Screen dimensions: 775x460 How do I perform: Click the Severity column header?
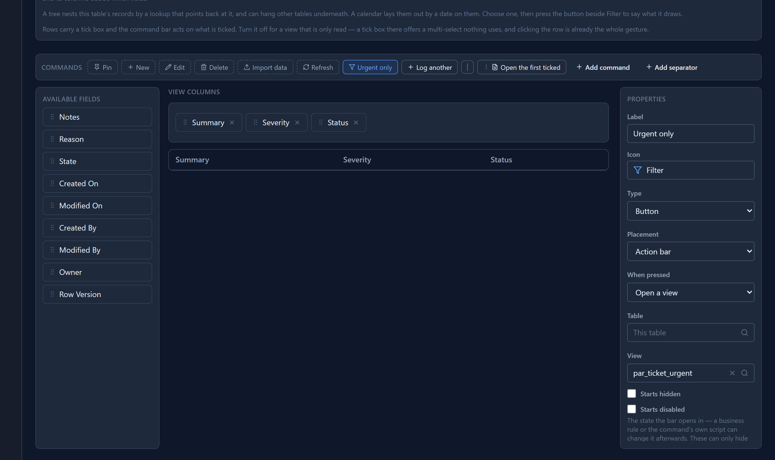tap(357, 160)
